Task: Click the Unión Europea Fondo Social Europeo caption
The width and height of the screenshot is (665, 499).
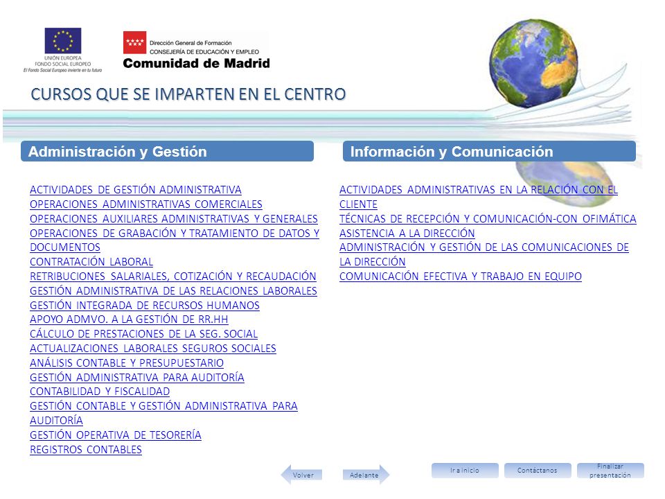Action: (x=63, y=61)
